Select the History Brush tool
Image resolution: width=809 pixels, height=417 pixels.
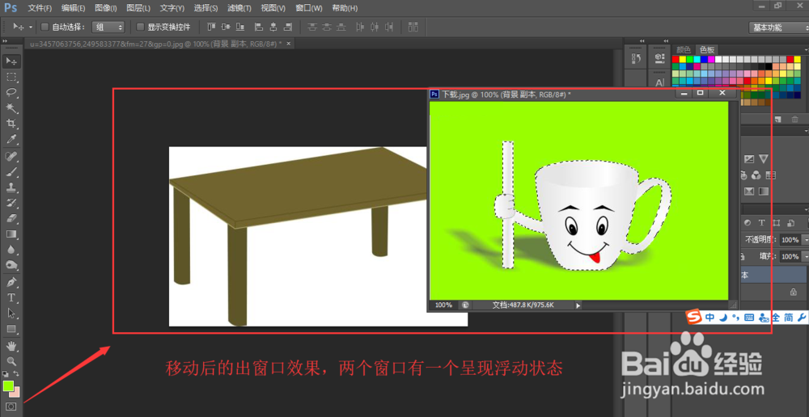click(x=11, y=203)
